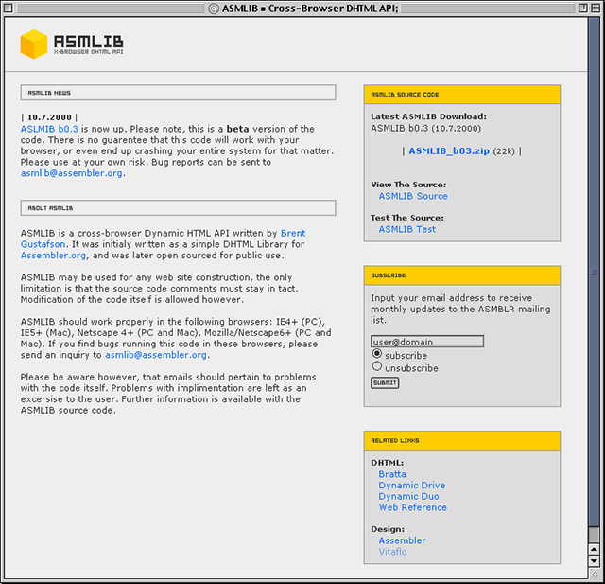605x584 pixels.
Task: Click the page proxy icon beside window title
Action: (x=214, y=9)
